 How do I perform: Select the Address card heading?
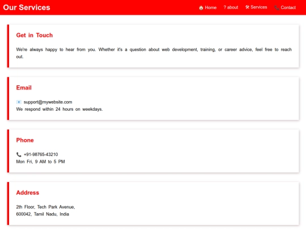[x=28, y=193]
